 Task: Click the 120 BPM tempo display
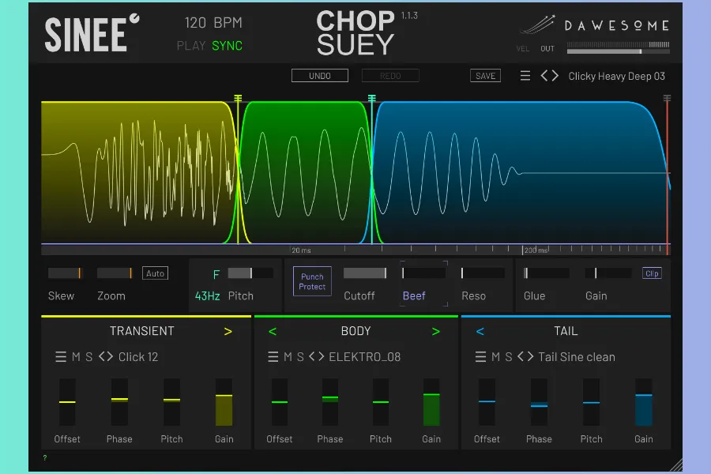click(x=213, y=23)
